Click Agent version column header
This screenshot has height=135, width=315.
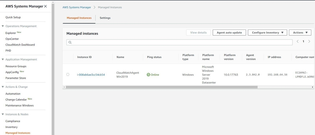tap(251, 57)
